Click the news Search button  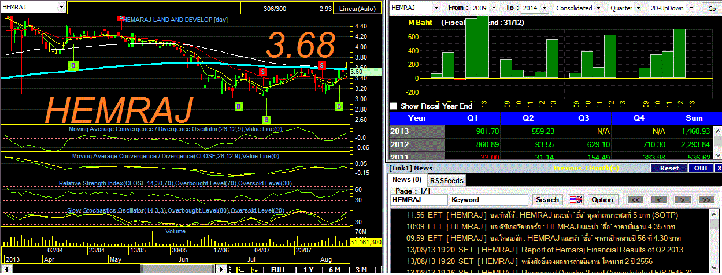(x=547, y=199)
